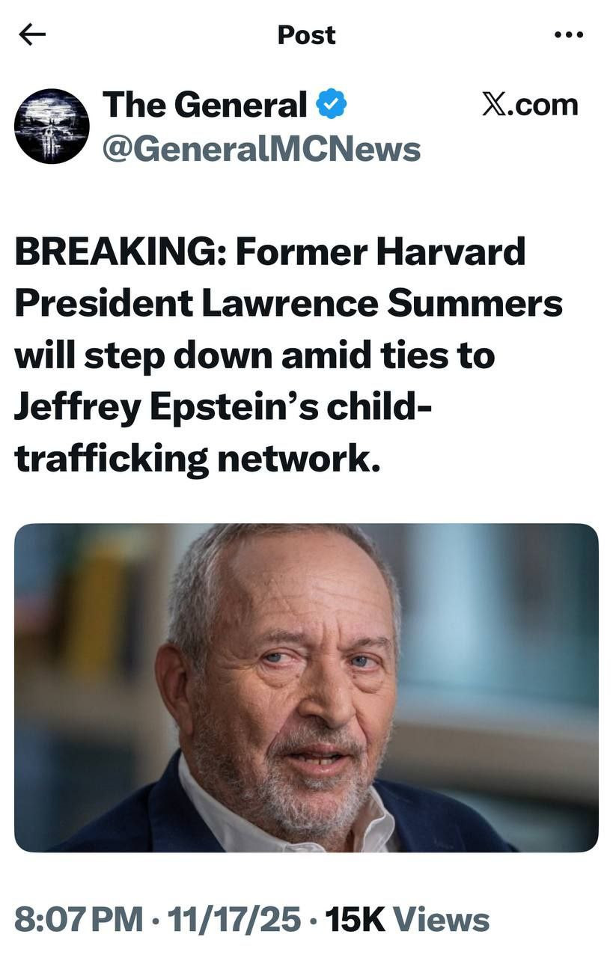Tap the "The General" display name
The image size is (613, 958).
(204, 105)
